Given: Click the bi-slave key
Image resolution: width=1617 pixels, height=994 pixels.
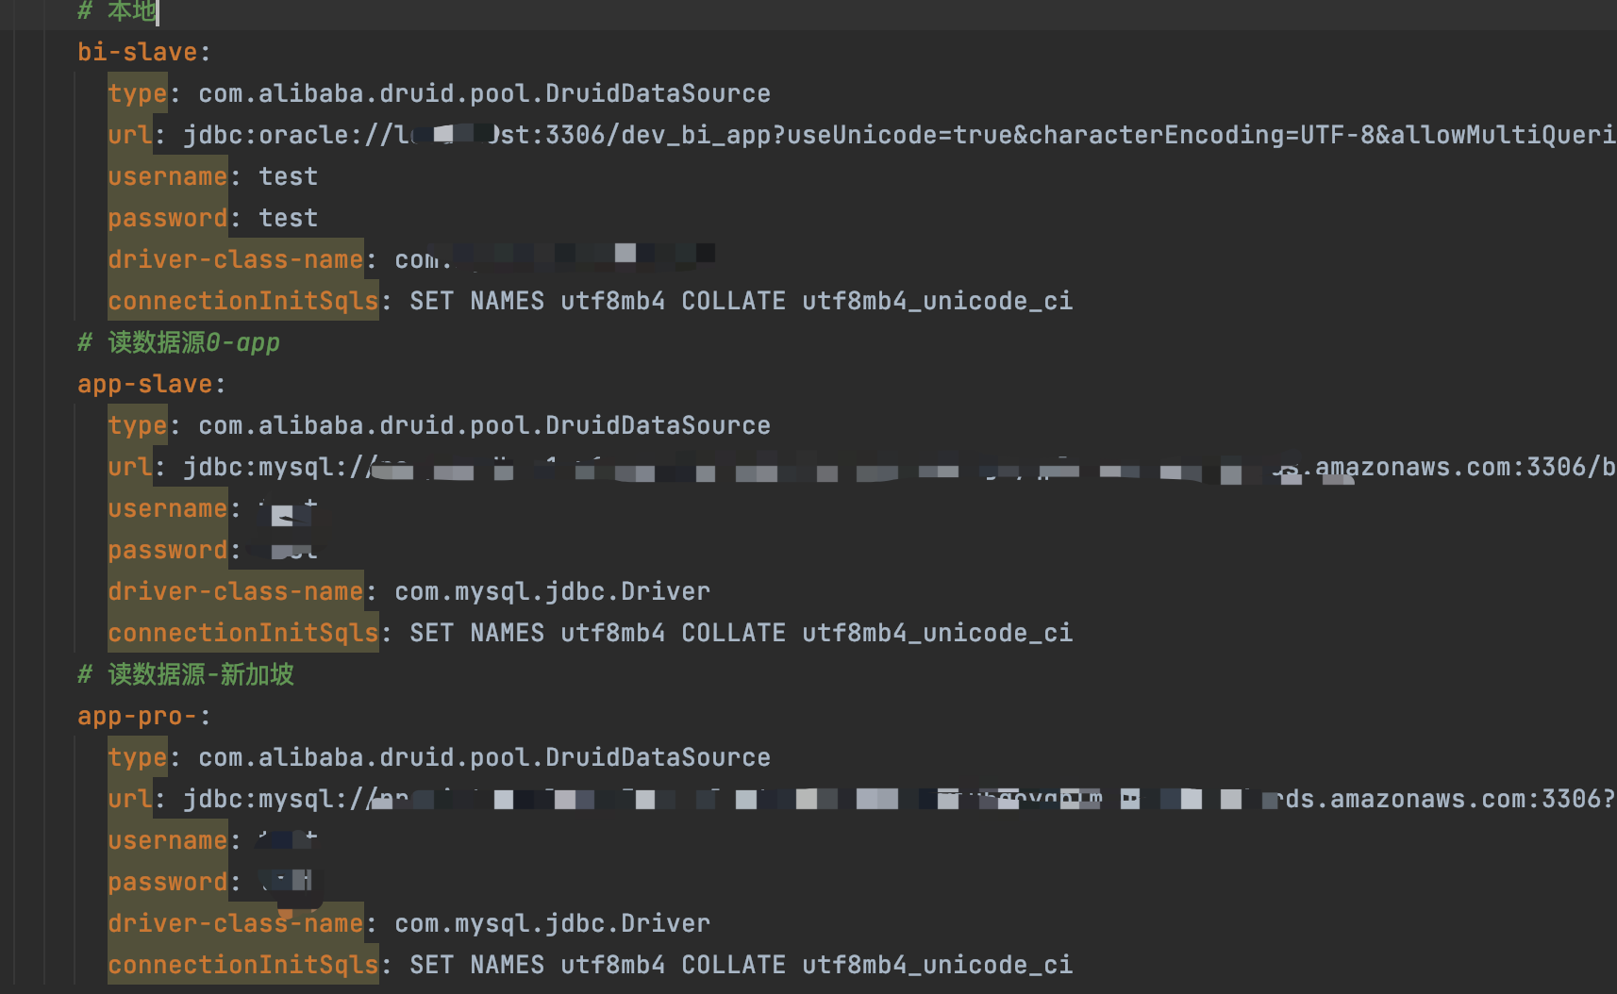Looking at the screenshot, I should pyautogui.click(x=138, y=52).
